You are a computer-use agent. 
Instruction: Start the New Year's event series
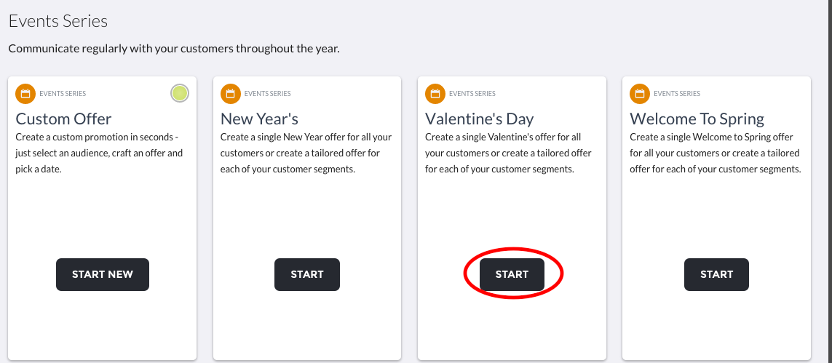pos(306,274)
